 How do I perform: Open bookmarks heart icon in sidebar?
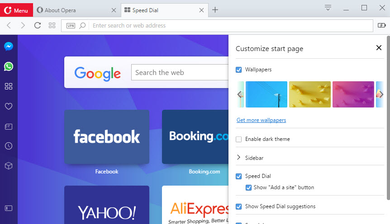9,106
